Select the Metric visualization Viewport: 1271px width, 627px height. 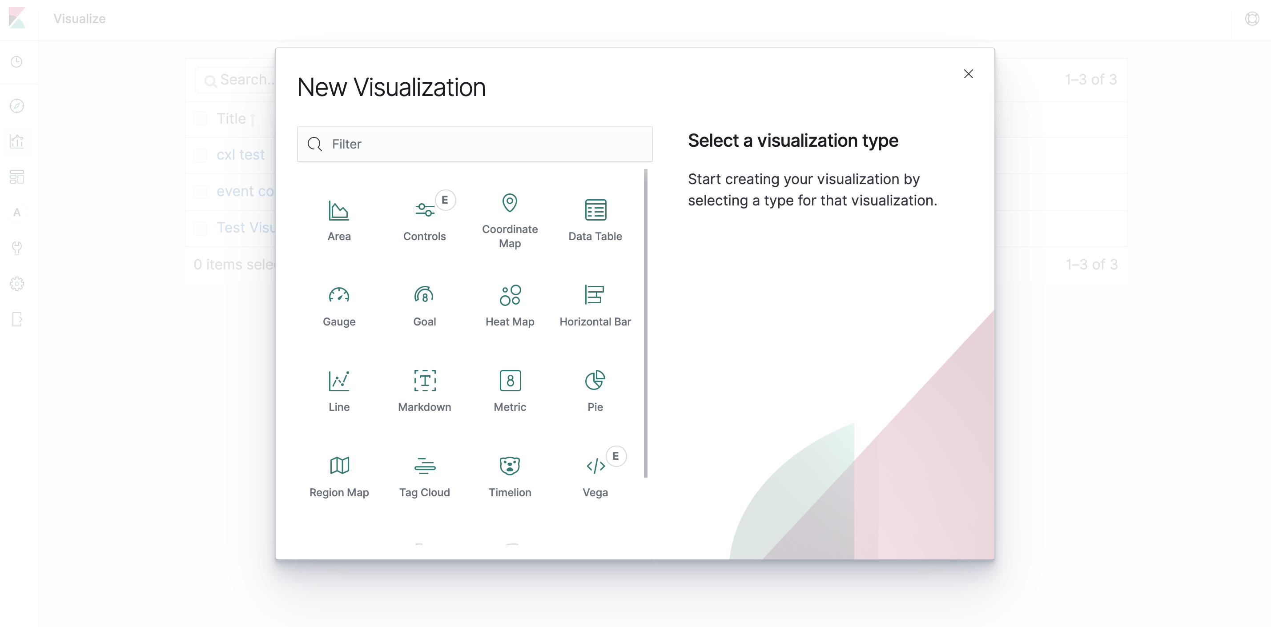click(510, 391)
